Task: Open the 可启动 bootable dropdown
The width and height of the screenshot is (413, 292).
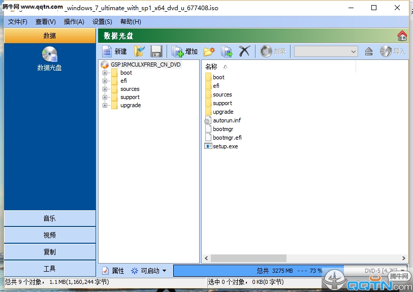Action: coord(149,271)
